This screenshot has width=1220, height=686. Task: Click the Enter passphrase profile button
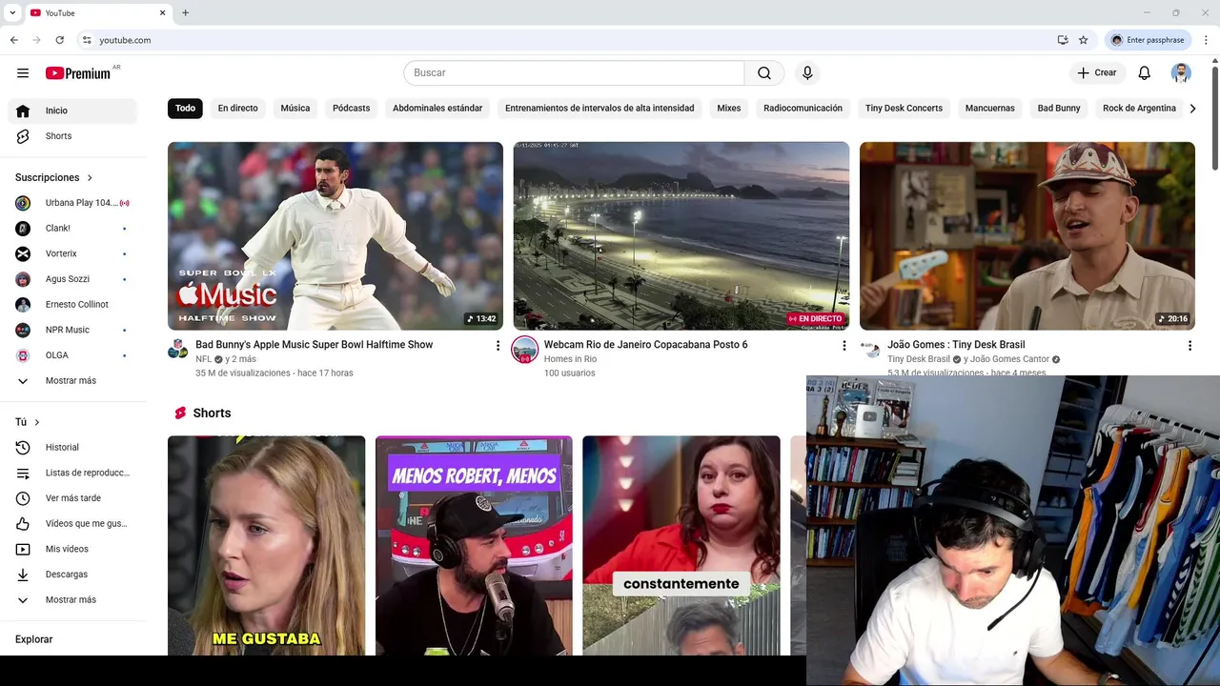1148,40
